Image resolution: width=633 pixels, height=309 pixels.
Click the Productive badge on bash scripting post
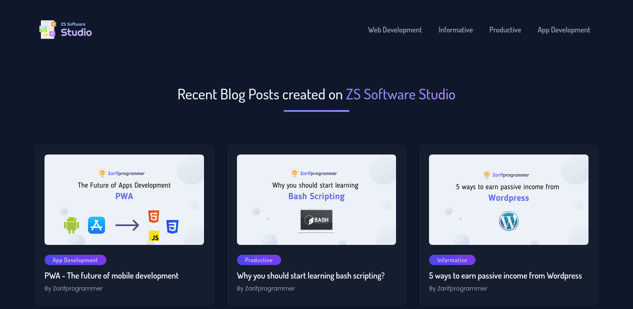(x=259, y=260)
